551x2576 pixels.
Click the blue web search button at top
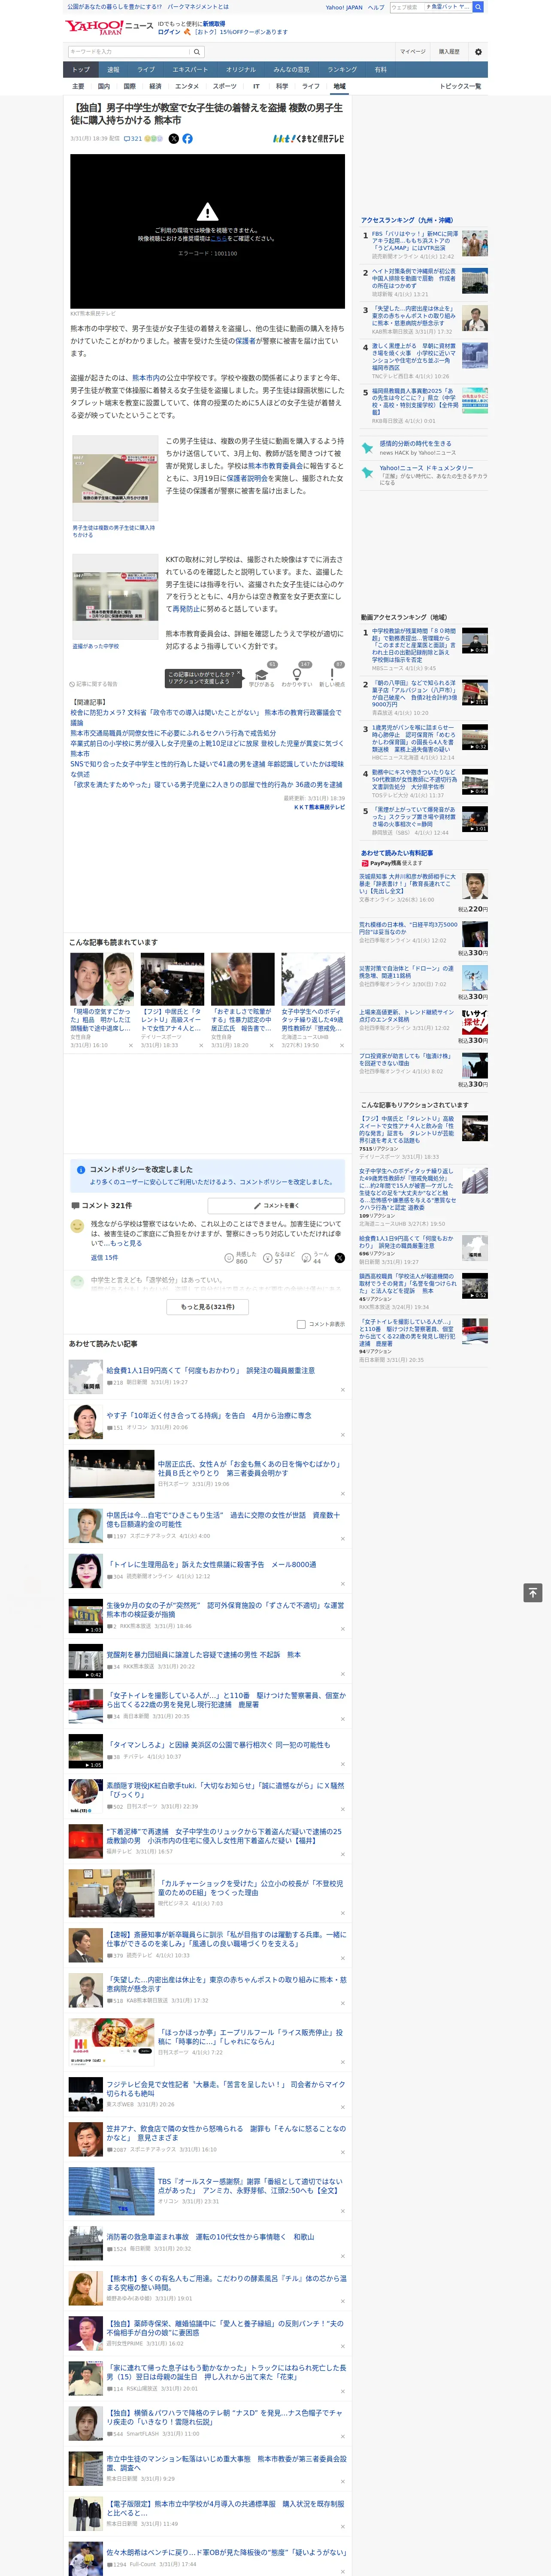(478, 7)
